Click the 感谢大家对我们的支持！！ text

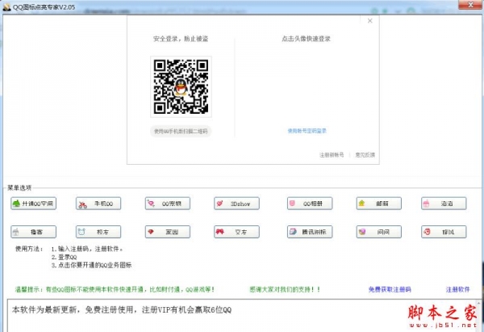click(285, 290)
